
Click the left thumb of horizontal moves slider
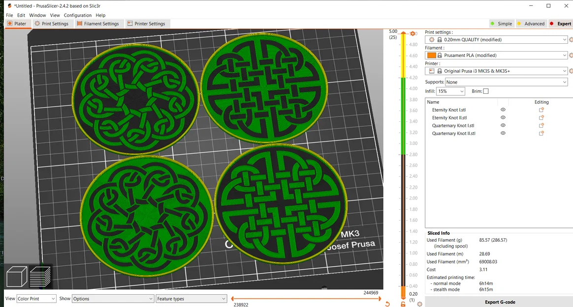232,299
